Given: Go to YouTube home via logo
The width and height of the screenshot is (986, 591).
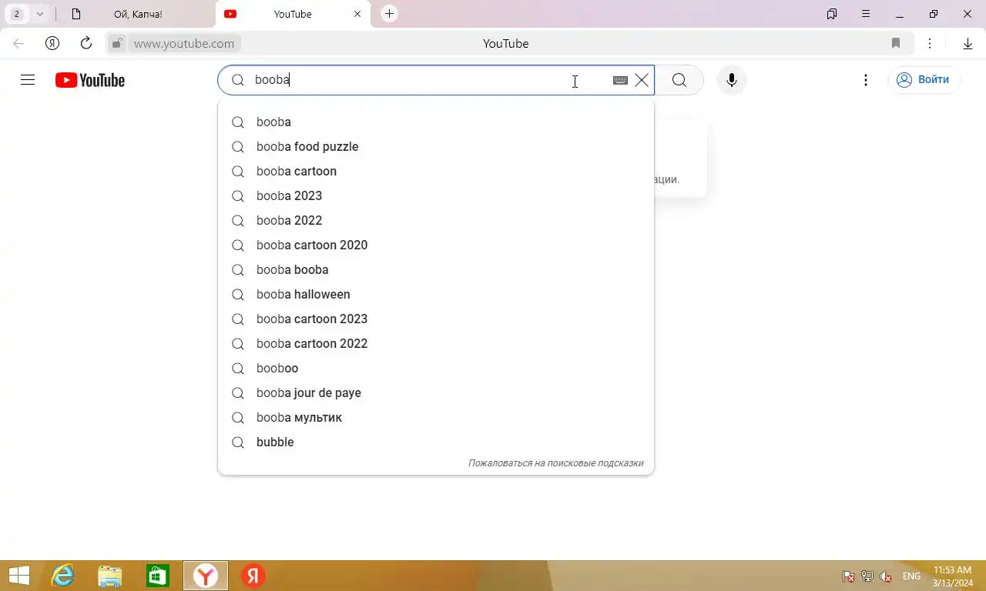Looking at the screenshot, I should point(90,80).
